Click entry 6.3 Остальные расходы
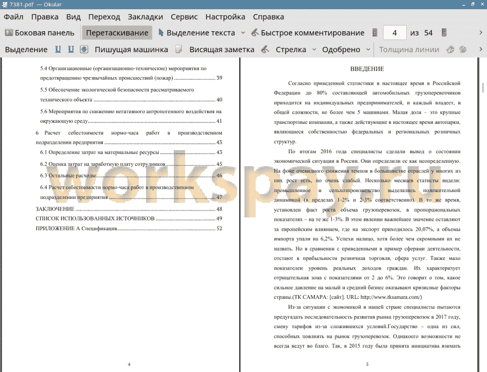 tap(131, 176)
